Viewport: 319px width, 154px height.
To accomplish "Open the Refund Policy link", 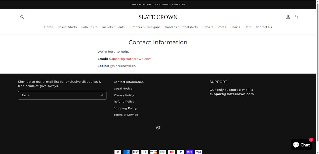I will point(124,101).
